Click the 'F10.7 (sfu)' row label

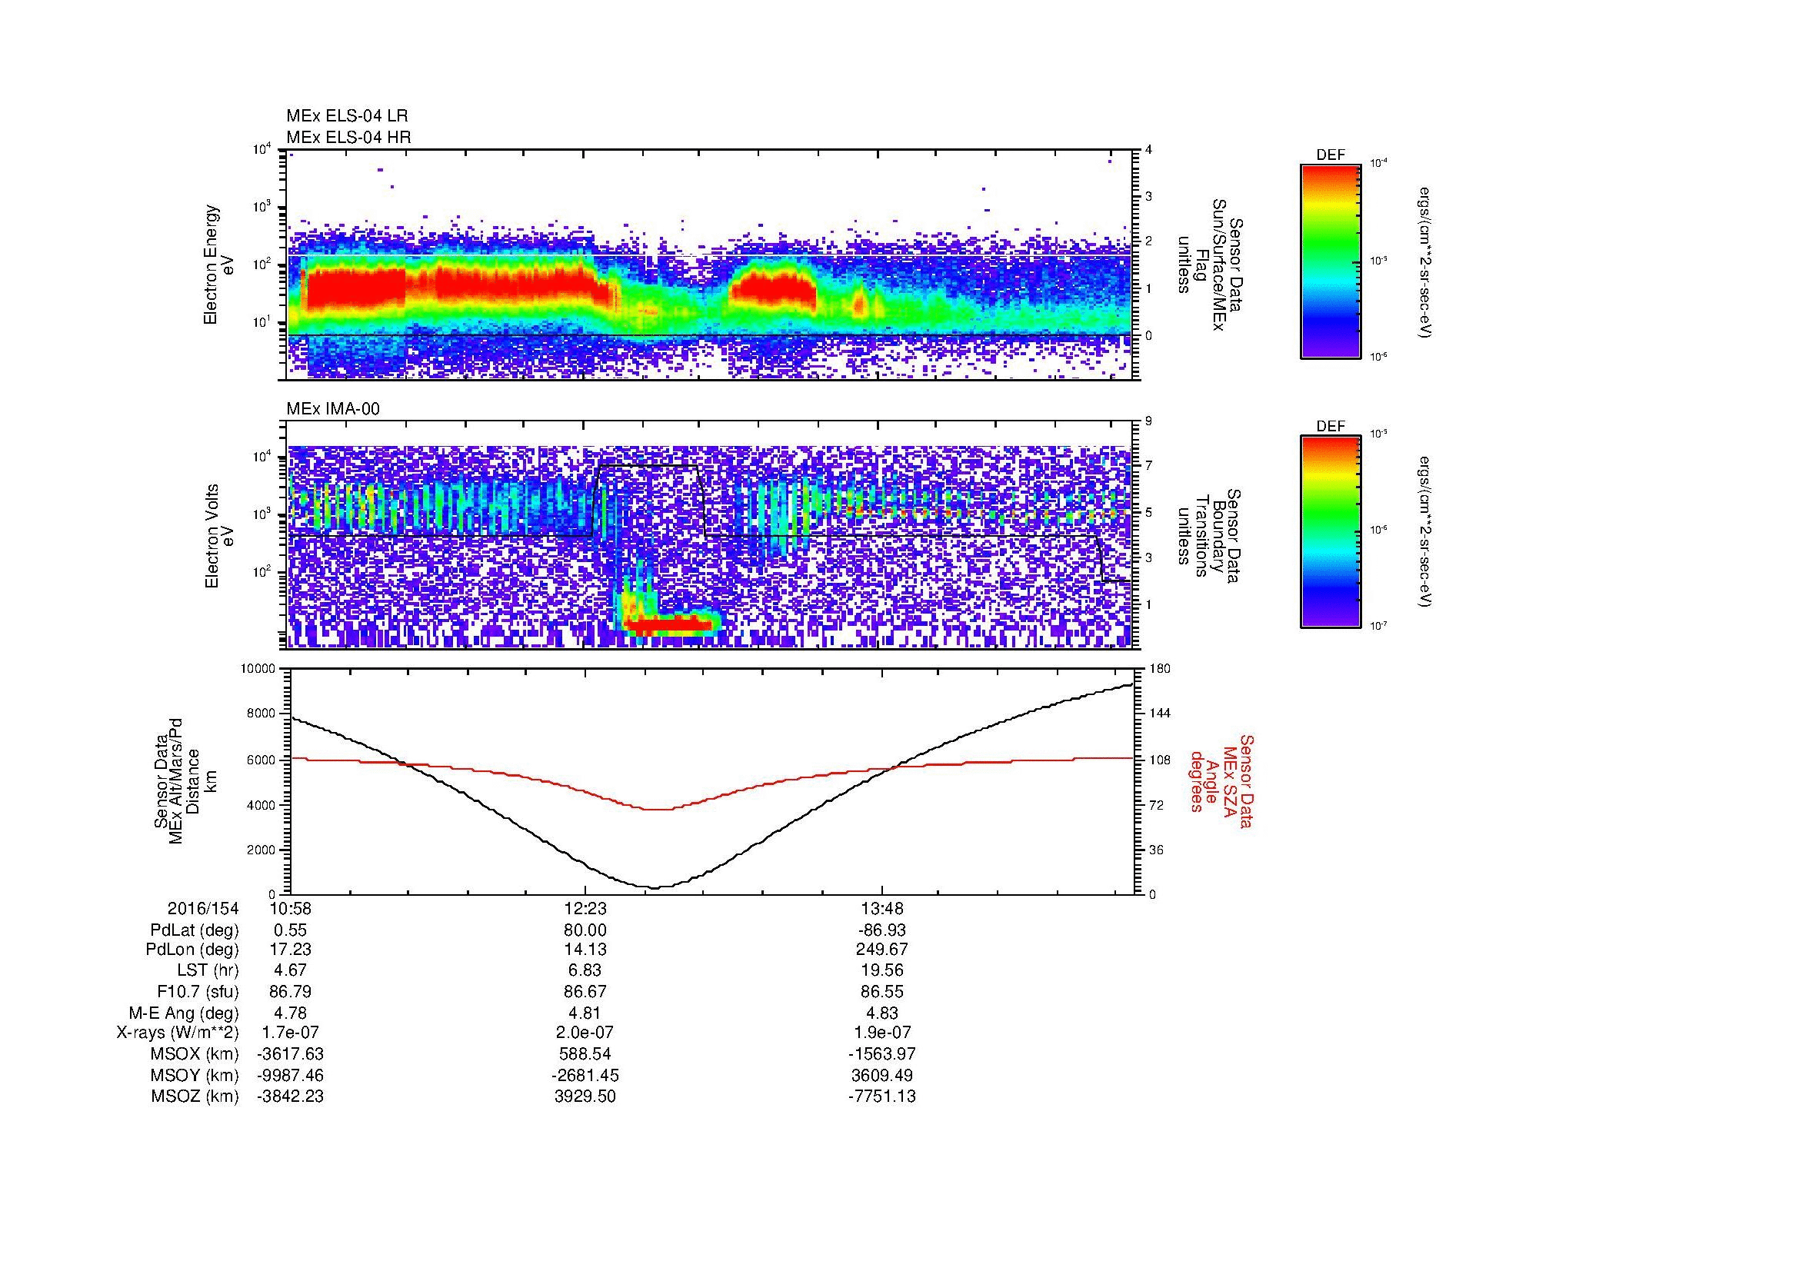click(x=198, y=991)
